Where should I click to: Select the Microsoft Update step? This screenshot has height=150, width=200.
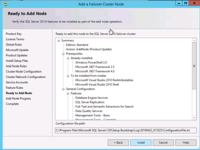click(x=17, y=50)
